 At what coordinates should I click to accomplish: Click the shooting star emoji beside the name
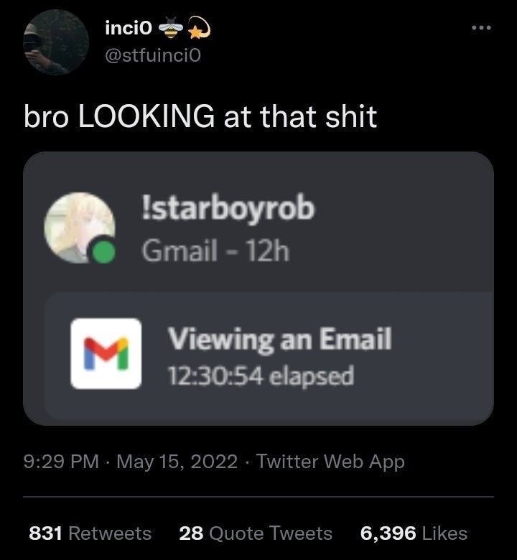[200, 27]
